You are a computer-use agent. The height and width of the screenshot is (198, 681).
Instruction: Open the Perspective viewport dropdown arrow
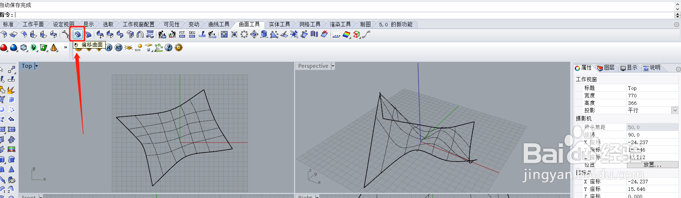pyautogui.click(x=333, y=66)
